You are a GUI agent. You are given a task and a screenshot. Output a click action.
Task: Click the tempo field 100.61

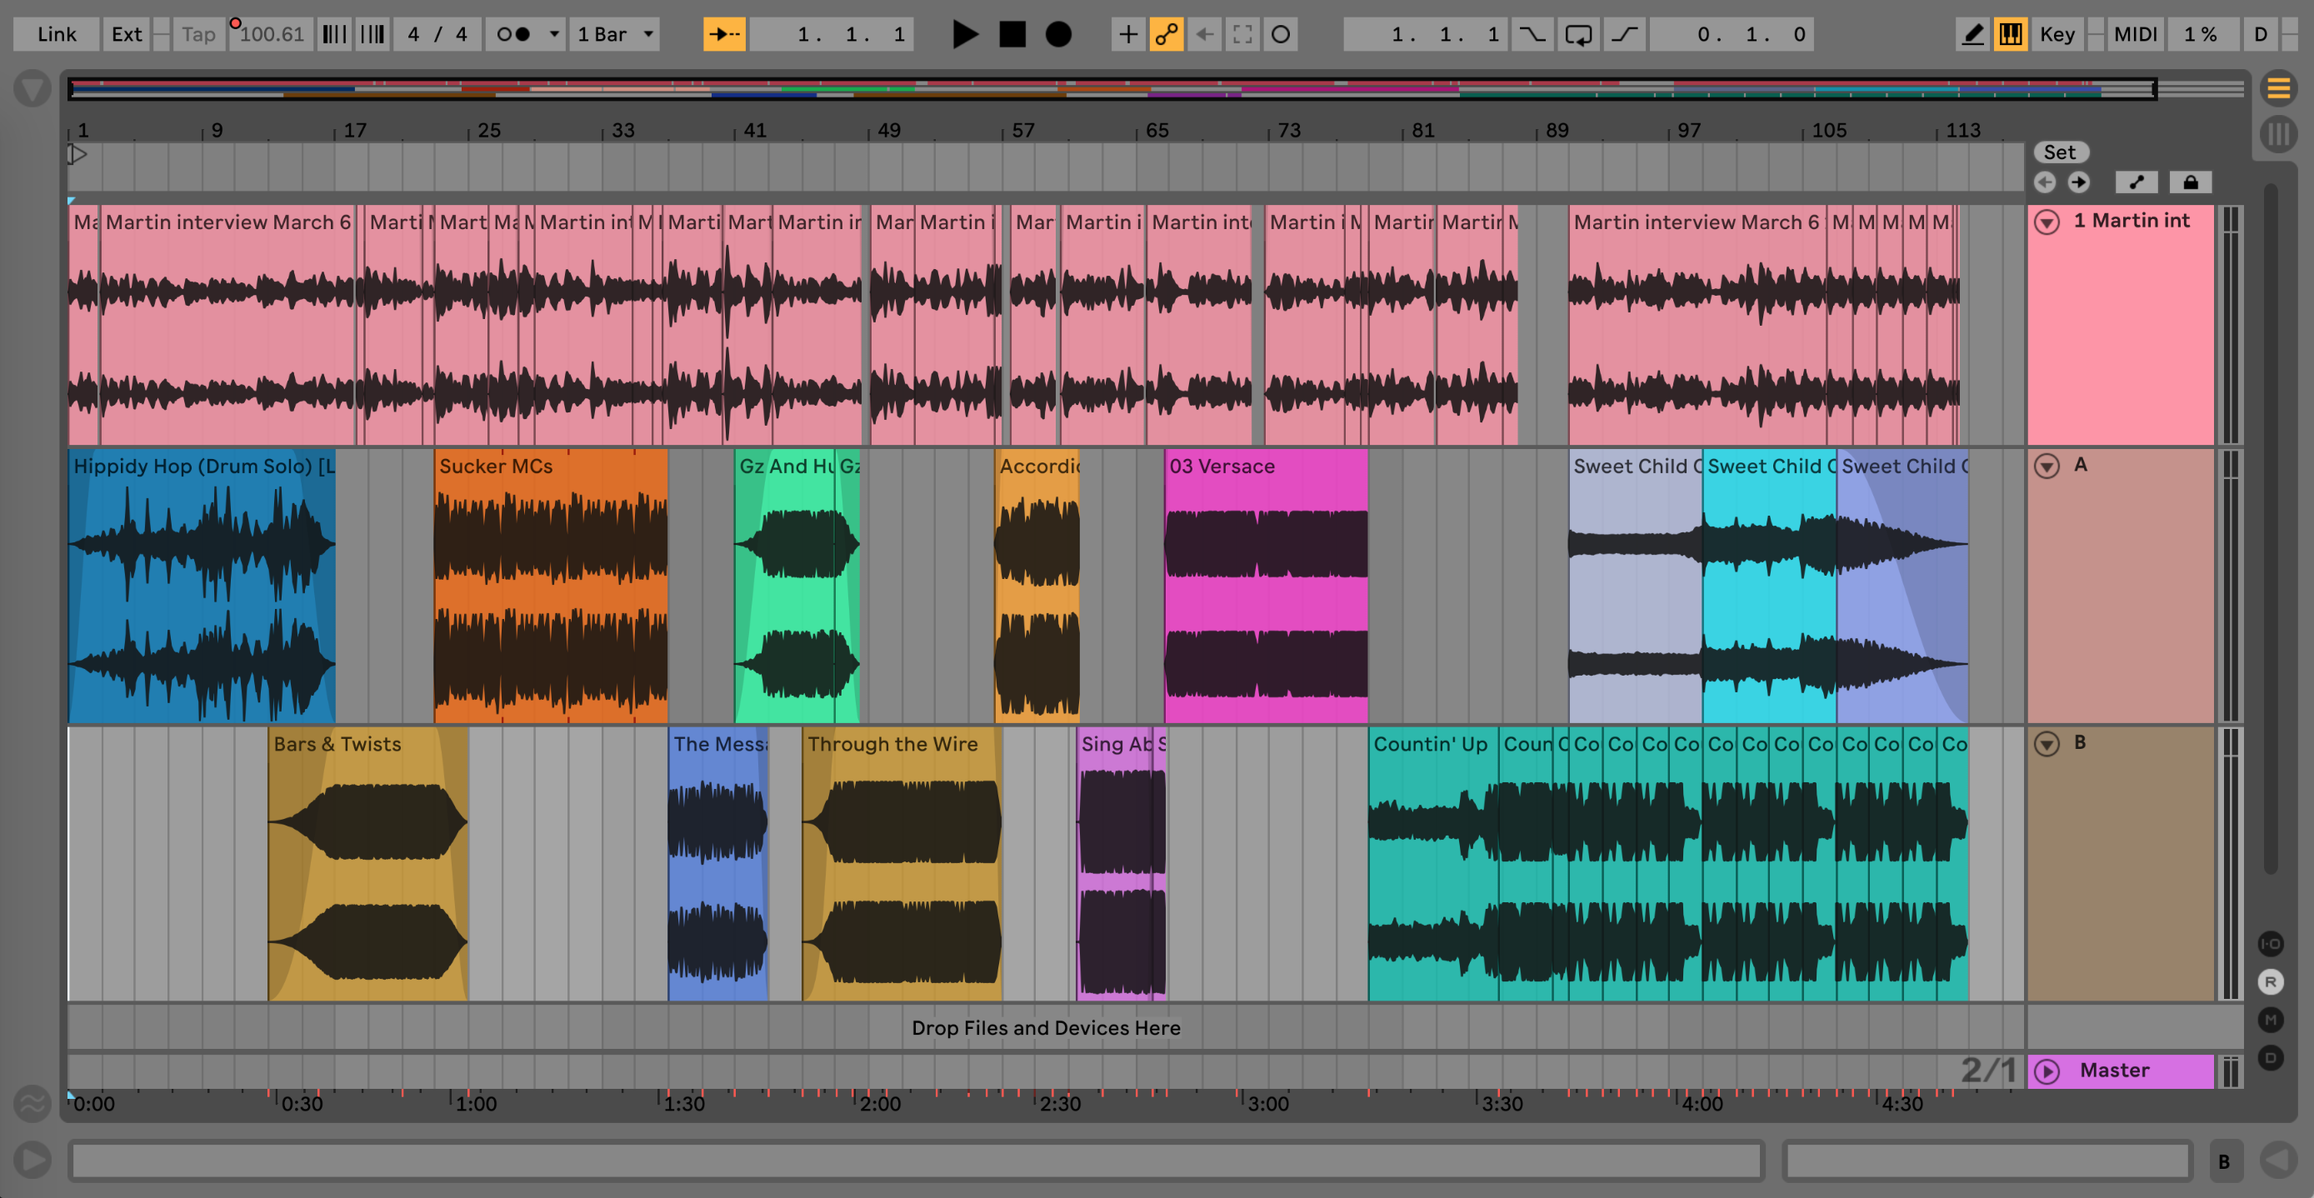pos(272,34)
